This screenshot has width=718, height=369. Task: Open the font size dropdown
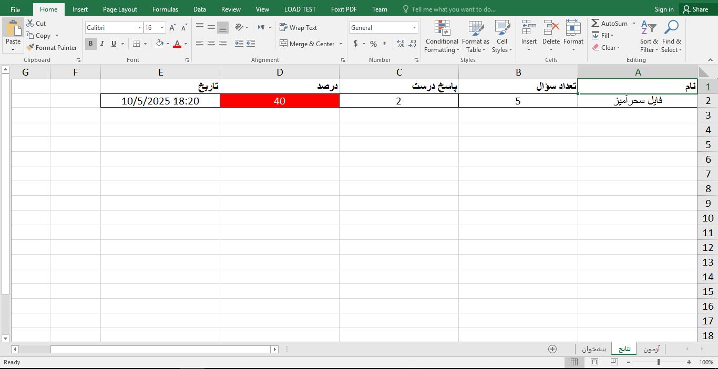162,28
